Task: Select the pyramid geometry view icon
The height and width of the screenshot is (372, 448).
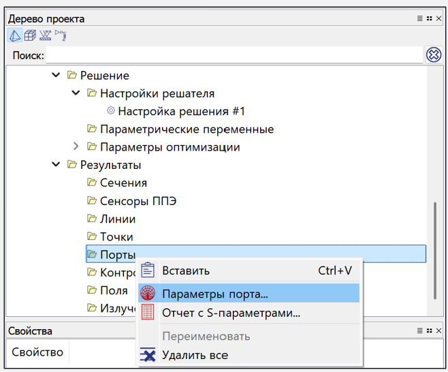Action: click(x=14, y=35)
